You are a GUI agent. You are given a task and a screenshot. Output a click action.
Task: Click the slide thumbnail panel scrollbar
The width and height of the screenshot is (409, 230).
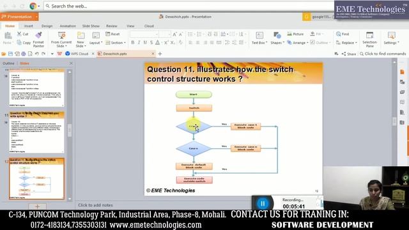70,130
